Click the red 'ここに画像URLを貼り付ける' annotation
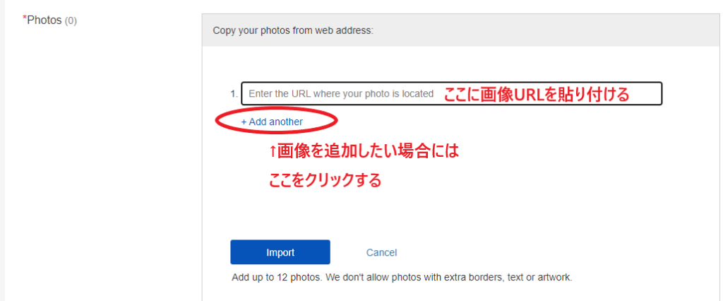This screenshot has height=301, width=723. 537,95
